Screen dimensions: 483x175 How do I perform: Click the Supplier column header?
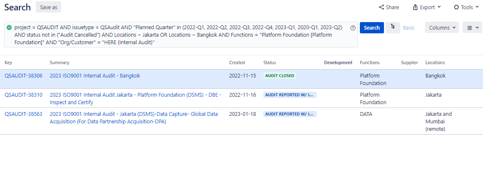pyautogui.click(x=409, y=62)
